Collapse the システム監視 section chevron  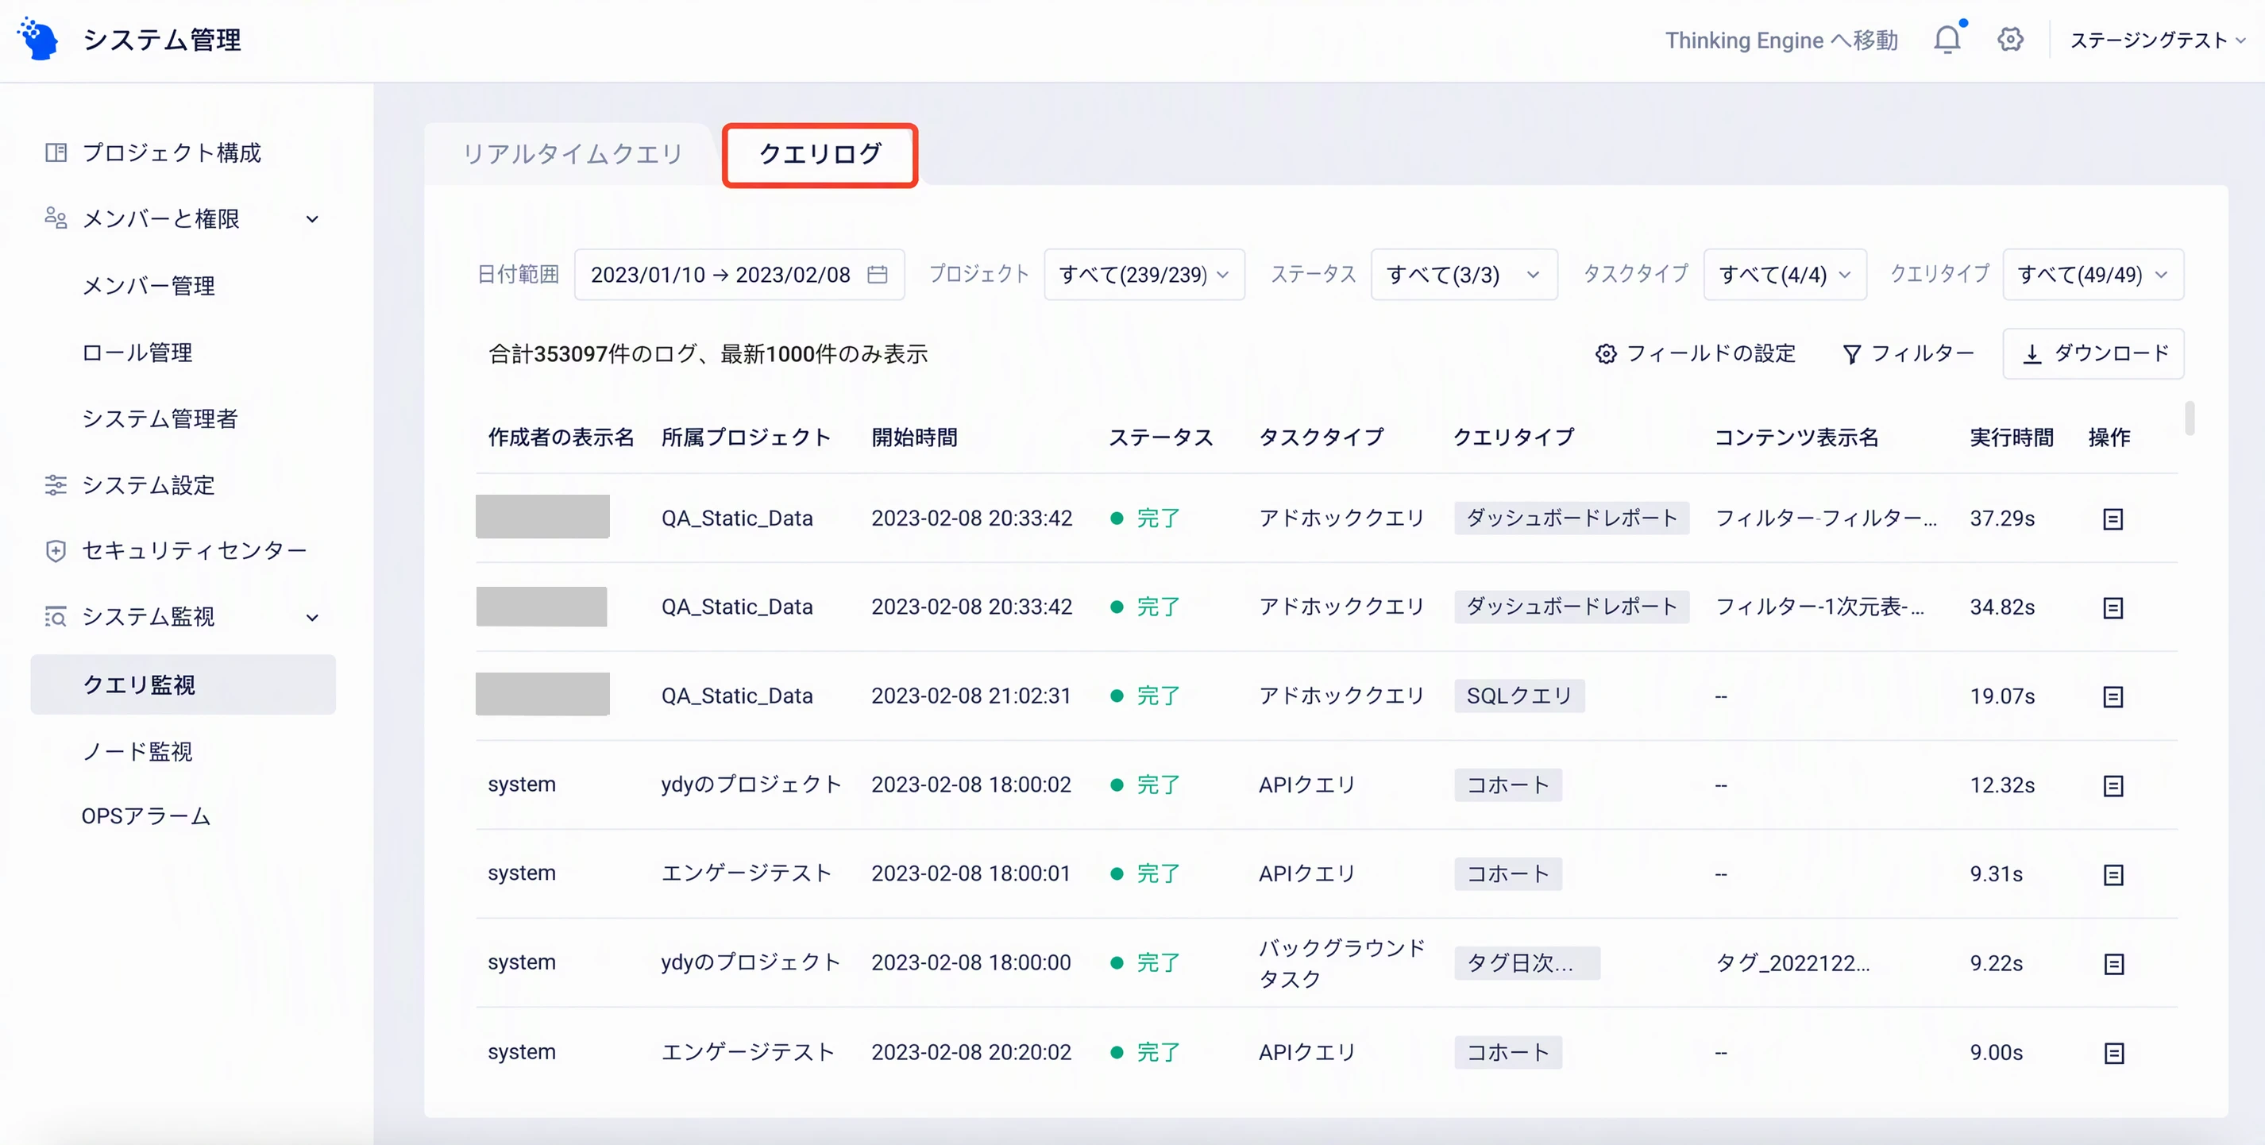click(312, 617)
